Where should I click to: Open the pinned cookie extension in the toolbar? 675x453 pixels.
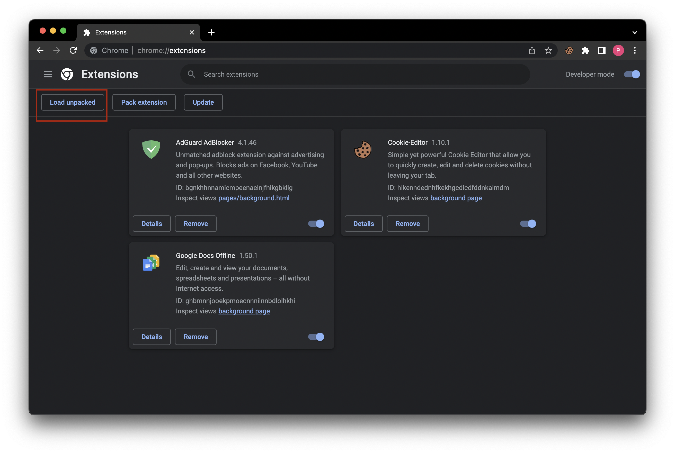(x=569, y=50)
